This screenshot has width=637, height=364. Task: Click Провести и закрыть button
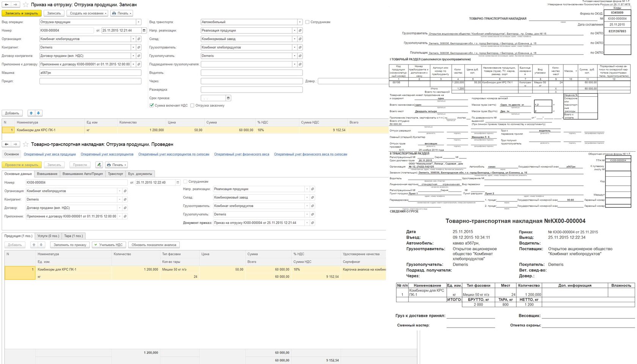coord(22,165)
